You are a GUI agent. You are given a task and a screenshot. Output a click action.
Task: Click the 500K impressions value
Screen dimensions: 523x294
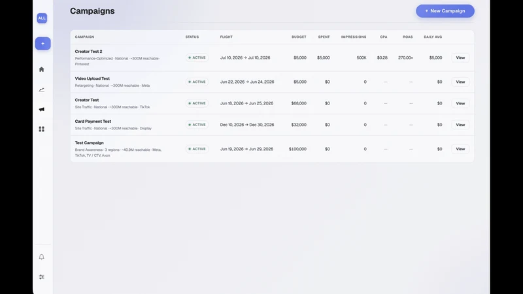point(362,57)
